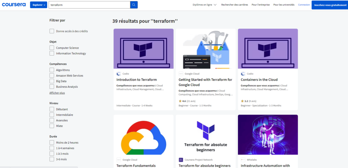Check '1 à 4 semaines' duration filter
The width and height of the screenshot is (348, 168).
coord(52,148)
